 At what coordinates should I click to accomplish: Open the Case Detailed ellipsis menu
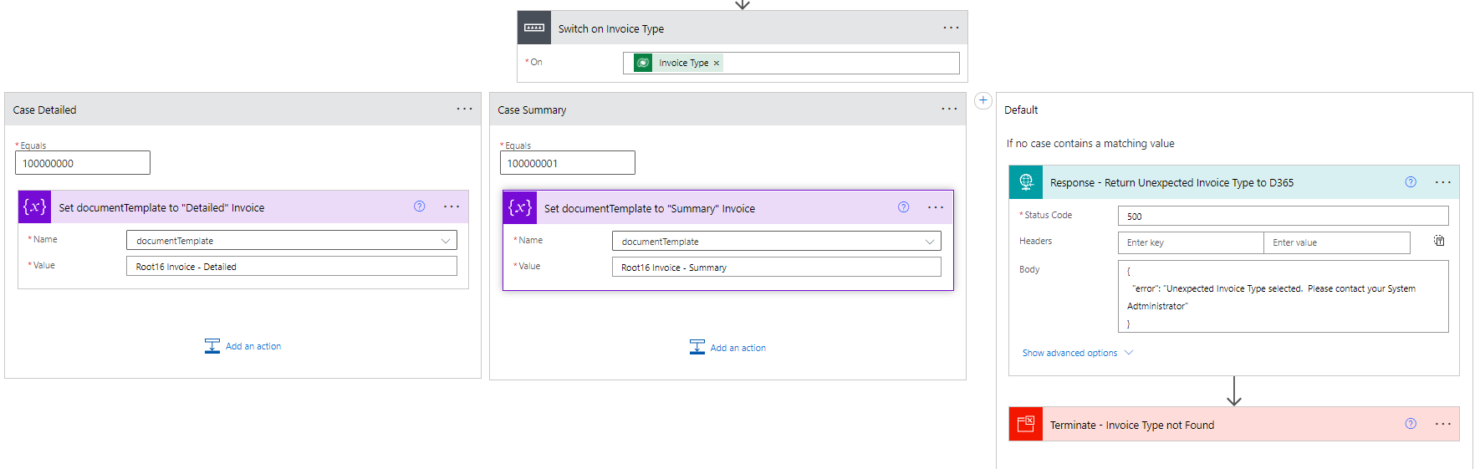pyautogui.click(x=464, y=109)
